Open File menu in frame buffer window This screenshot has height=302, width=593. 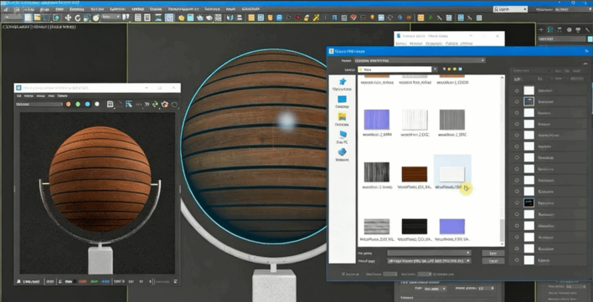(x=18, y=96)
